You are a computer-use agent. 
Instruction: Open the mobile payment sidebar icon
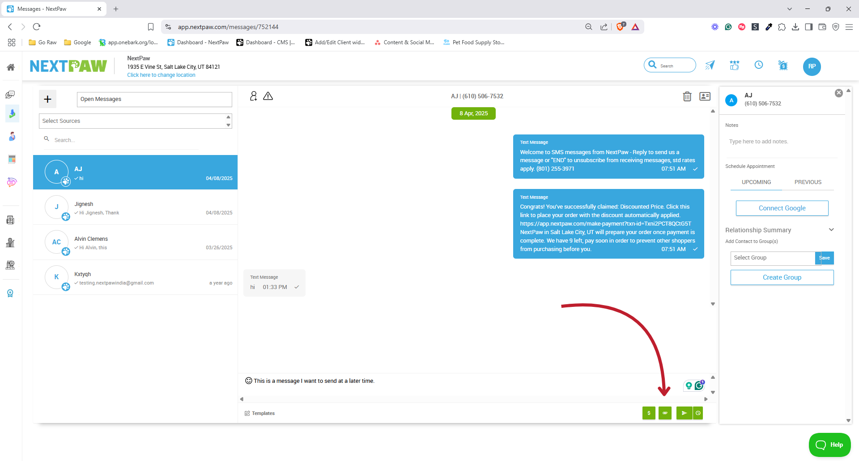tap(10, 220)
